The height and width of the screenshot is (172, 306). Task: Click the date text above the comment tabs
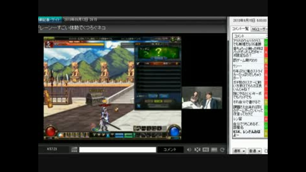[x=250, y=20]
